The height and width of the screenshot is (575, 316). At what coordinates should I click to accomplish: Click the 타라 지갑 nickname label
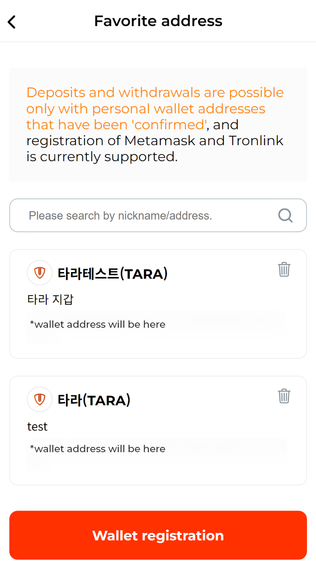50,300
